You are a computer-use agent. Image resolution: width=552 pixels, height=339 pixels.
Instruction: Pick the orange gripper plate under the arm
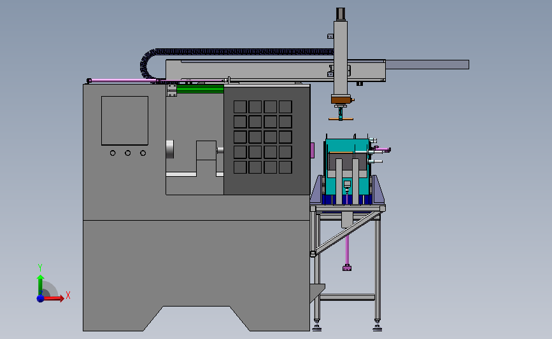341,119
